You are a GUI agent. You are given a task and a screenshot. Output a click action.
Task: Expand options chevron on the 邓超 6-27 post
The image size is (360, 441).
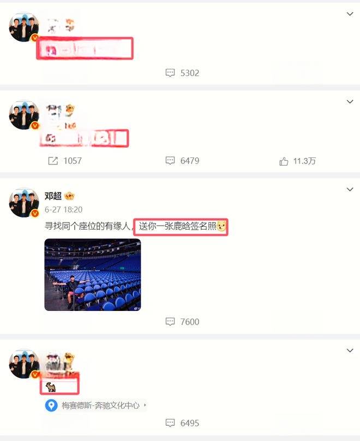(350, 189)
